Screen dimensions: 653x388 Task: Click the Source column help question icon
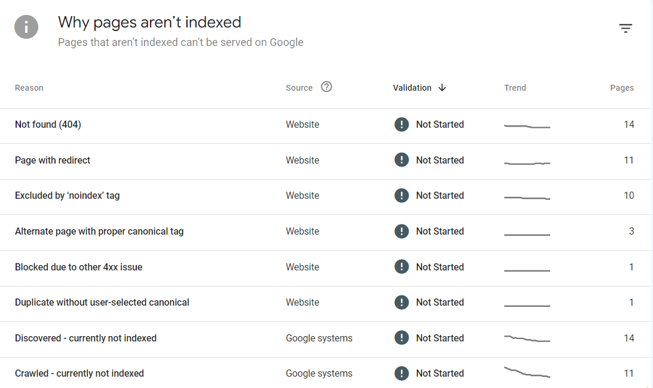[x=326, y=87]
